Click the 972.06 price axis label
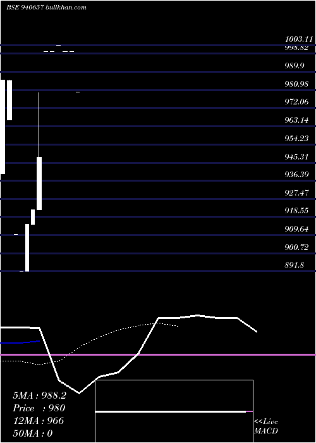The width and height of the screenshot is (316, 443). [x=296, y=102]
